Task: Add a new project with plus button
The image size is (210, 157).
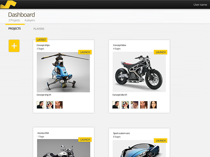Action: (x=14, y=46)
